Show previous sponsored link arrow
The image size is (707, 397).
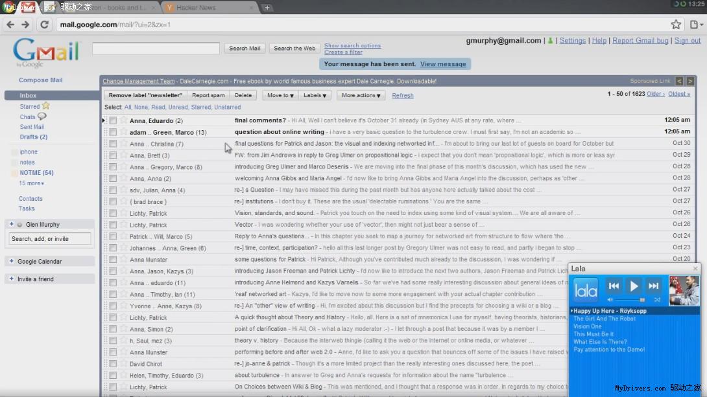[679, 81]
